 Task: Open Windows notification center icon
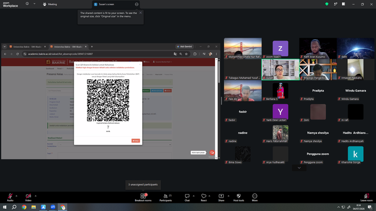[x=370, y=207]
